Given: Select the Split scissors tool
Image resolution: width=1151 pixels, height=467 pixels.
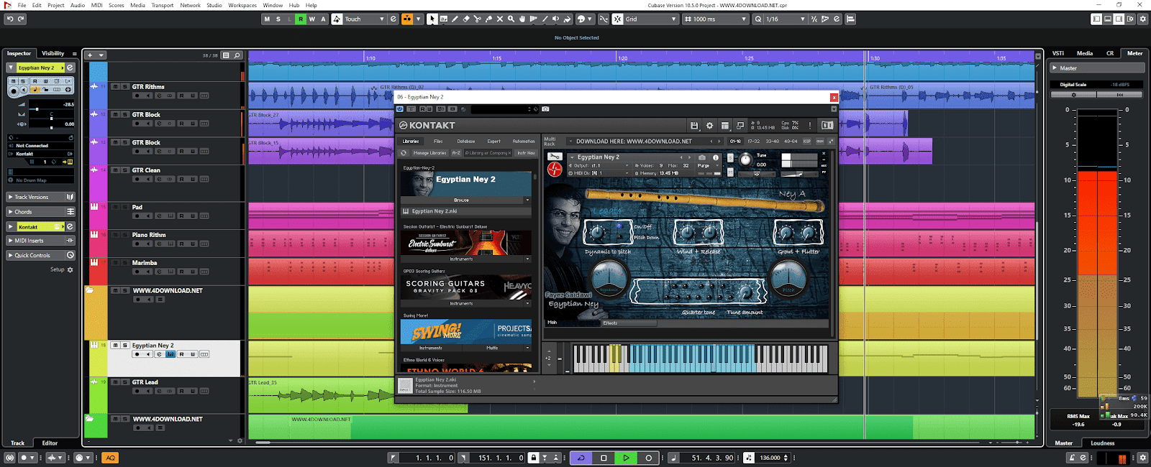Looking at the screenshot, I should 478,19.
